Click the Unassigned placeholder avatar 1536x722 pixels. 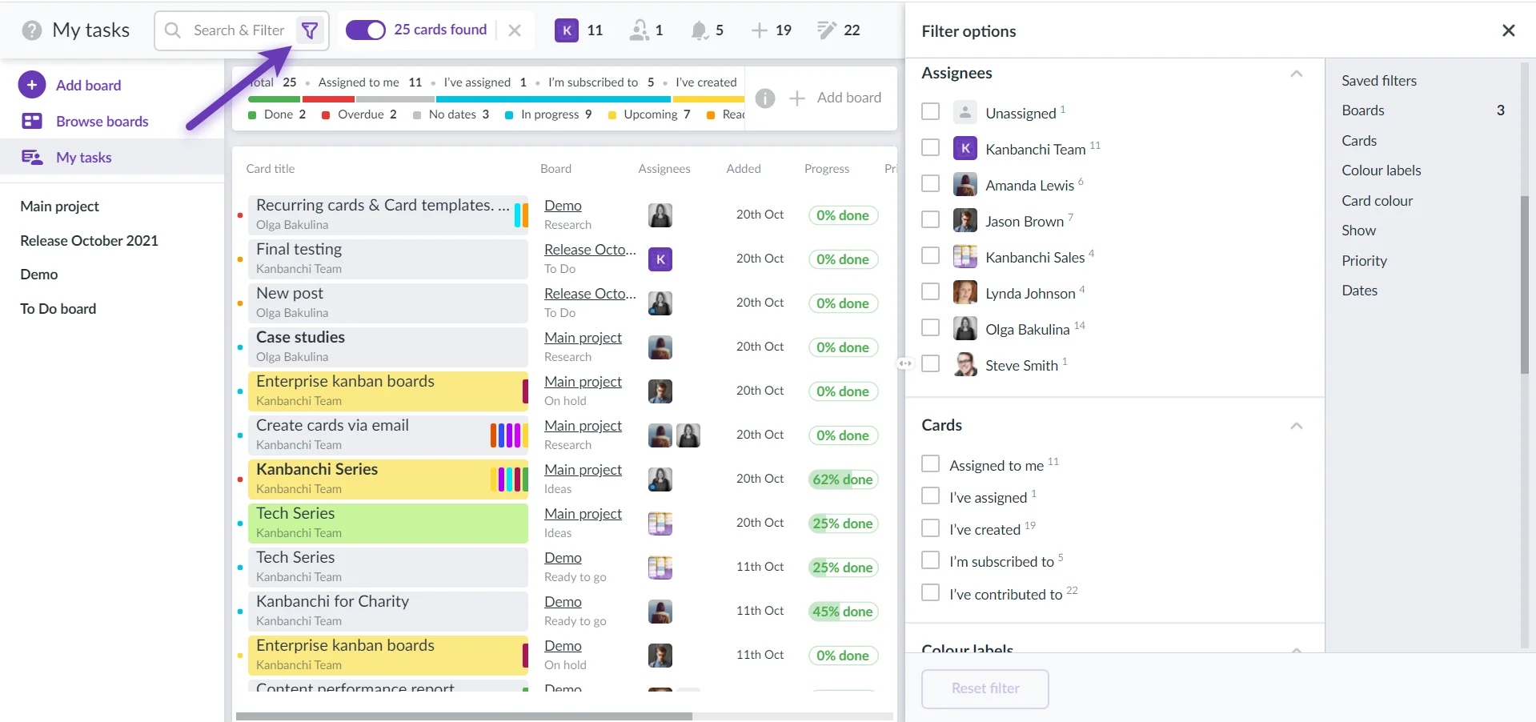tap(965, 112)
